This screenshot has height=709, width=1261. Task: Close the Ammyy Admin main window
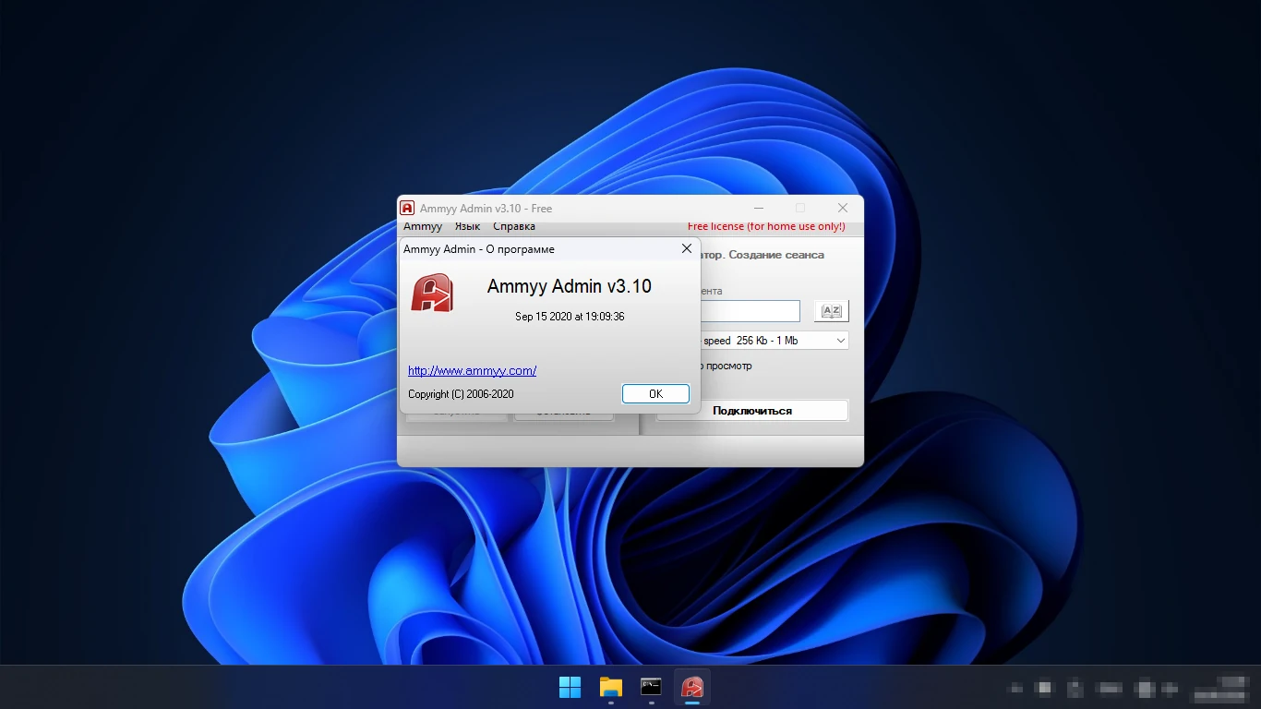tap(843, 209)
